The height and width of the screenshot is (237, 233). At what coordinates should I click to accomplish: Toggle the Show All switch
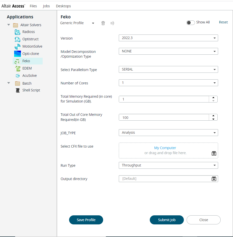click(190, 23)
